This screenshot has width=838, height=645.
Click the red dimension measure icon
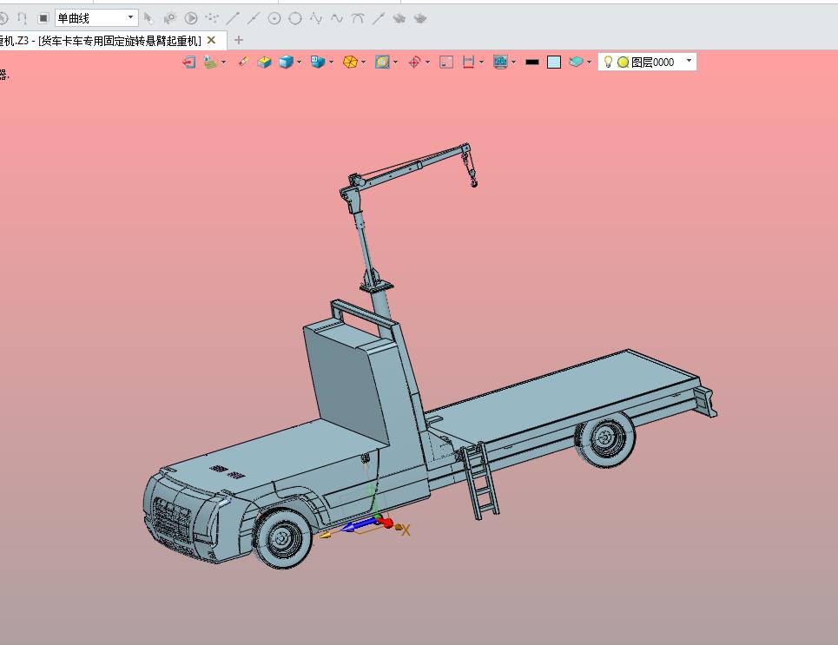tap(468, 62)
